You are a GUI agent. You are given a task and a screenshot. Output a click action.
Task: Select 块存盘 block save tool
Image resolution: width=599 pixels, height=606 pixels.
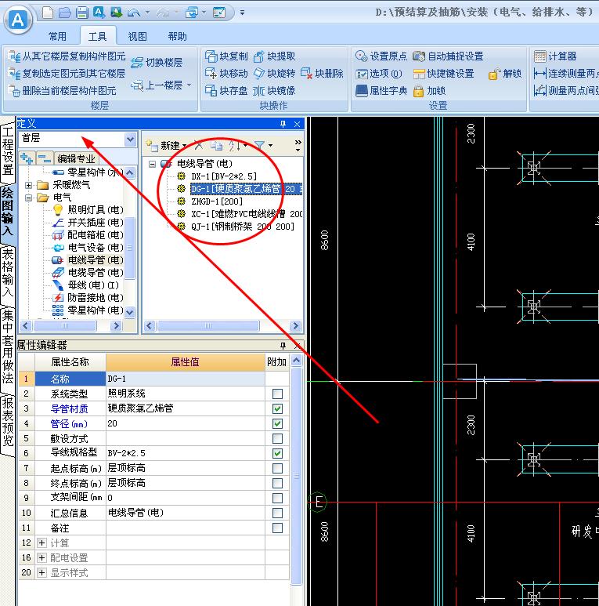(226, 90)
